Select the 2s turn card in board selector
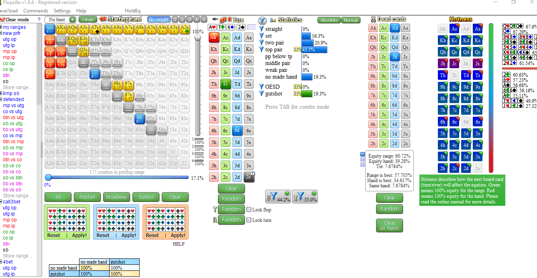The width and height of the screenshot is (537, 278). (249, 177)
